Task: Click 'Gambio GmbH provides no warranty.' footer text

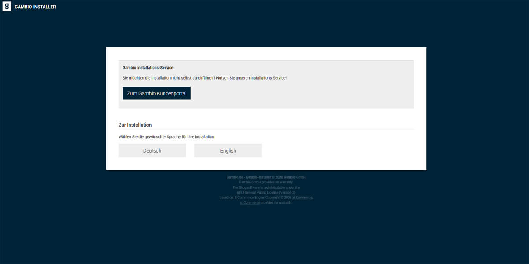Action: tap(266, 182)
